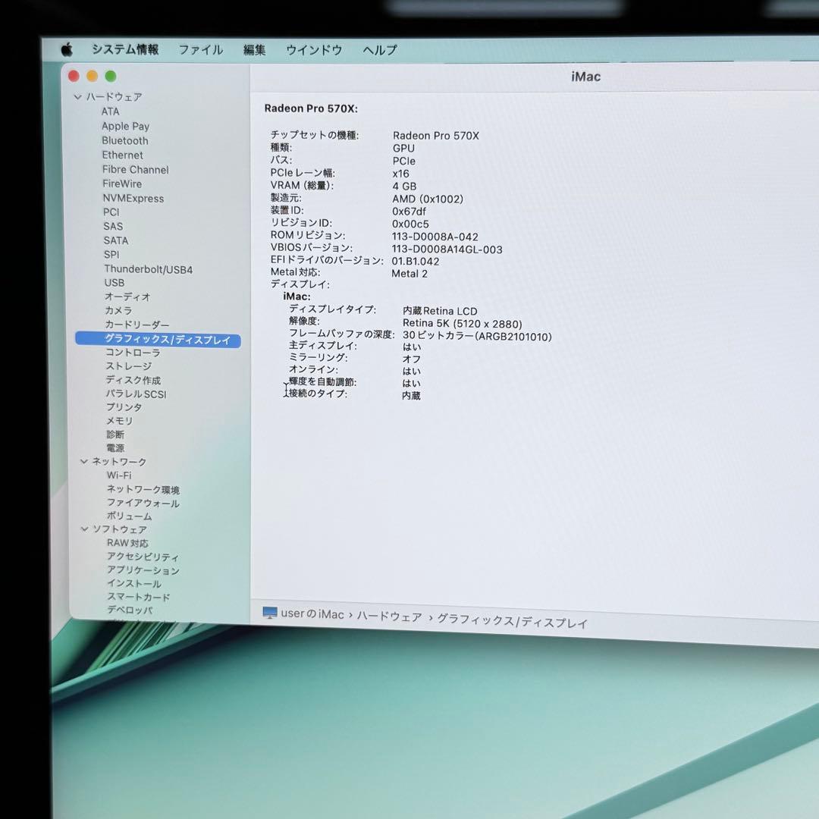Viewport: 819px width, 819px height.
Task: Select SATA in the sidebar
Action: (x=116, y=240)
